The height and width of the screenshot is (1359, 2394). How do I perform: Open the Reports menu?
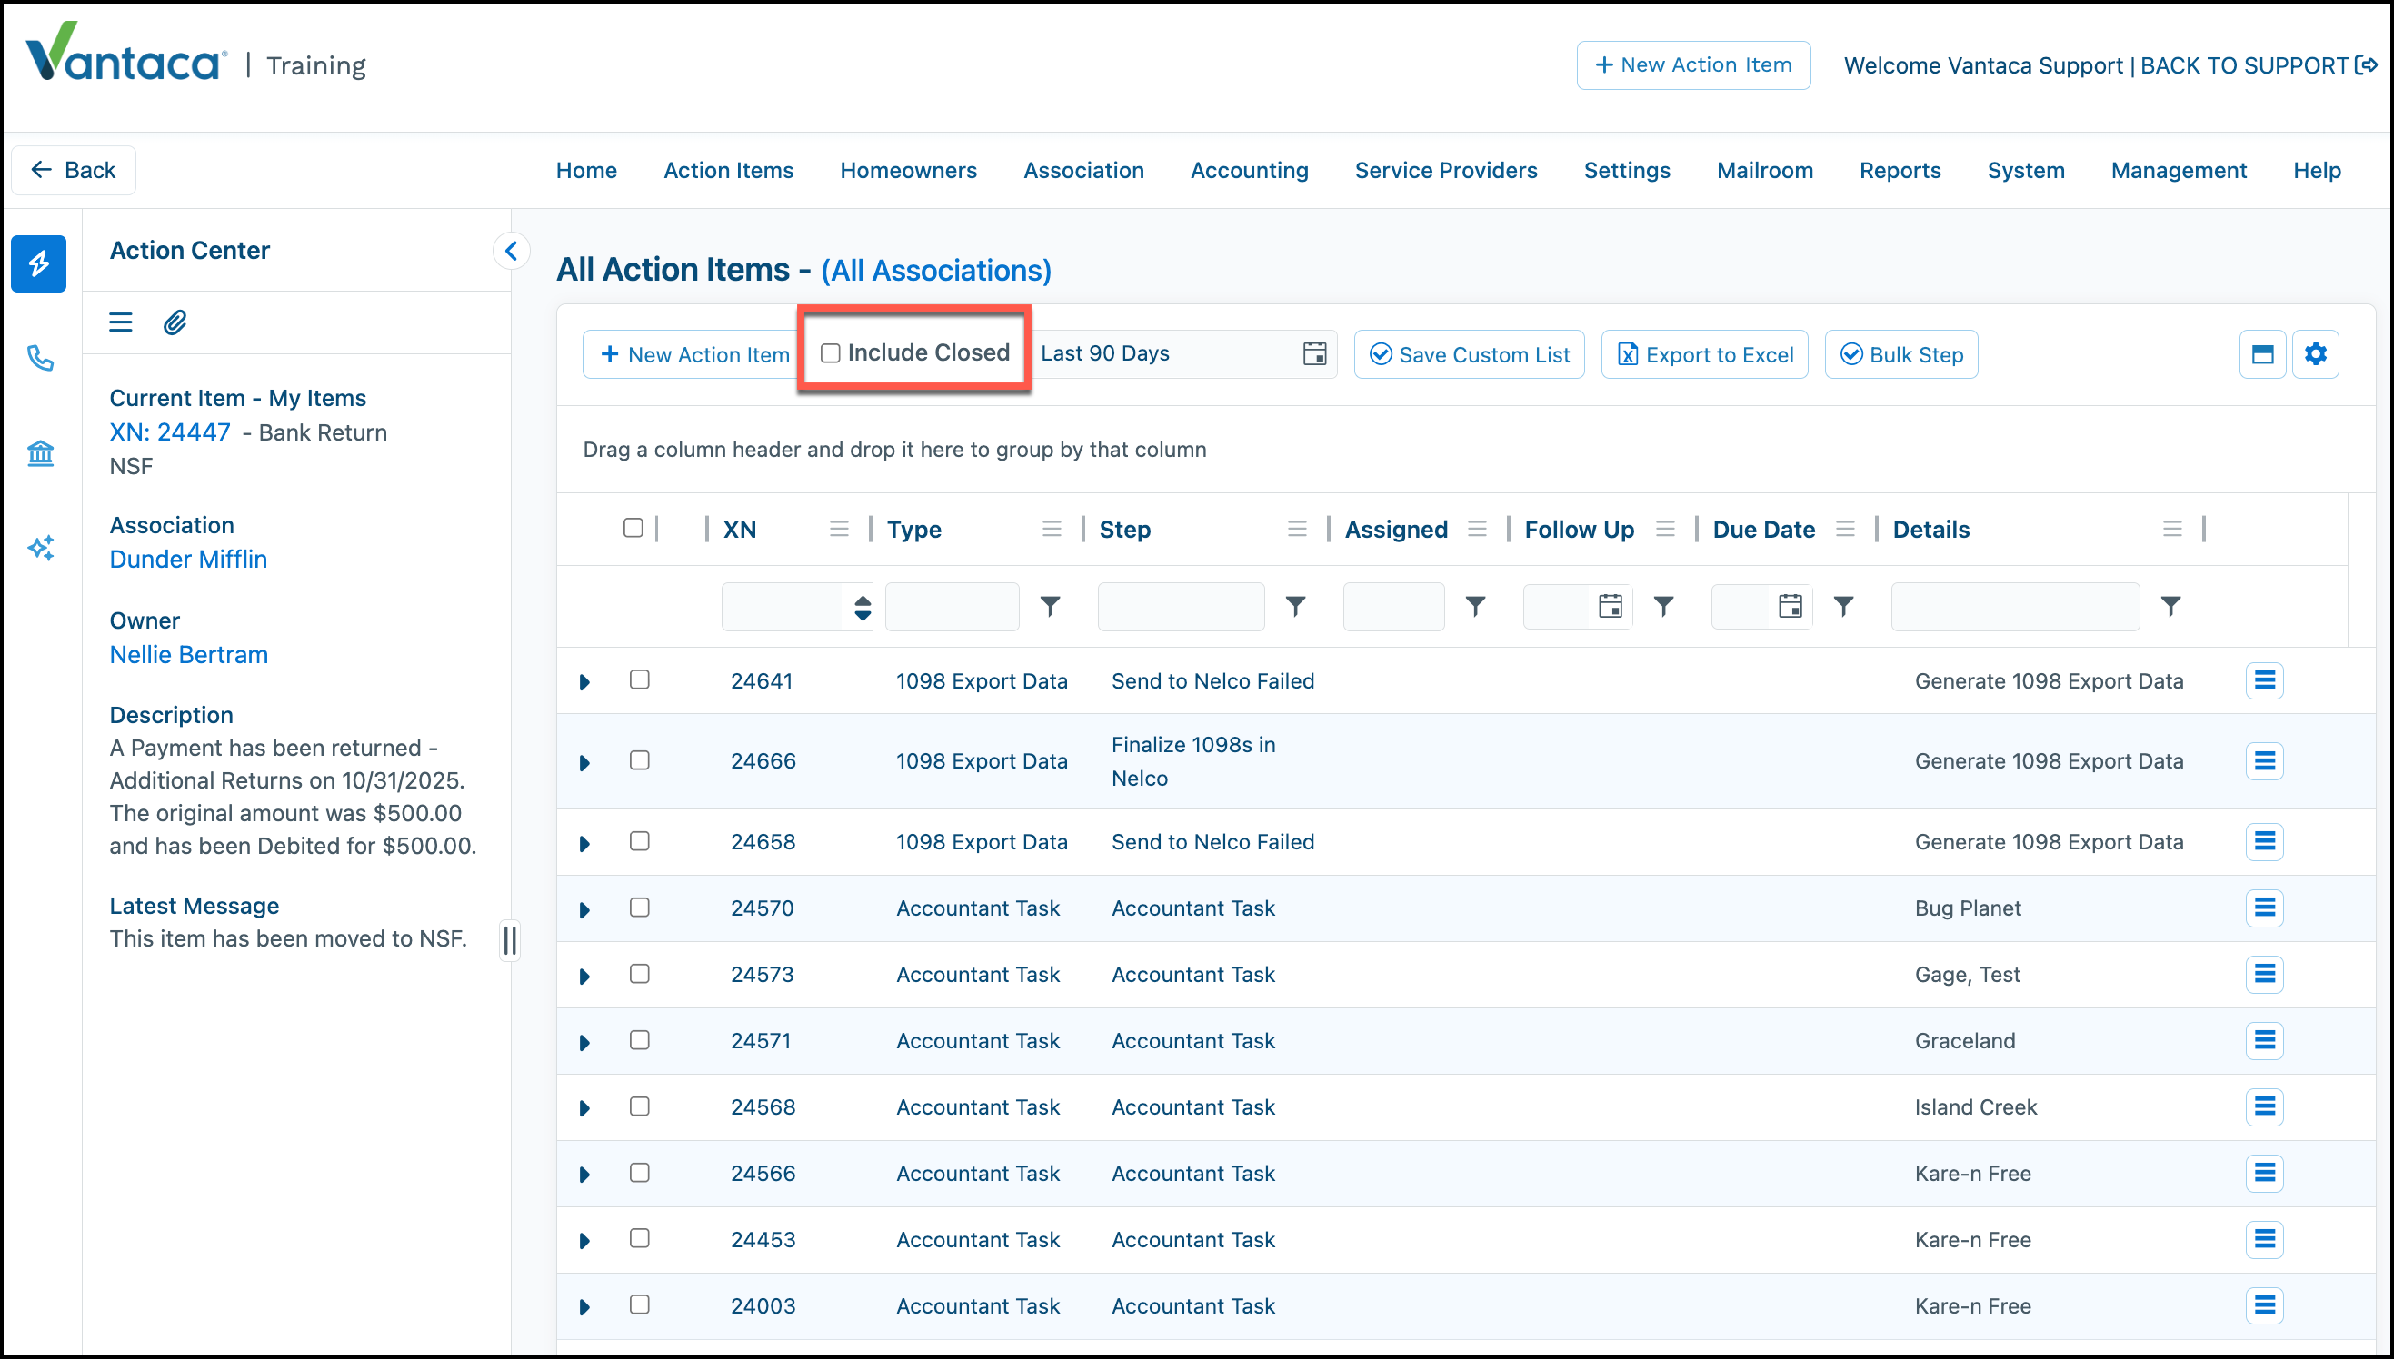click(x=1900, y=171)
